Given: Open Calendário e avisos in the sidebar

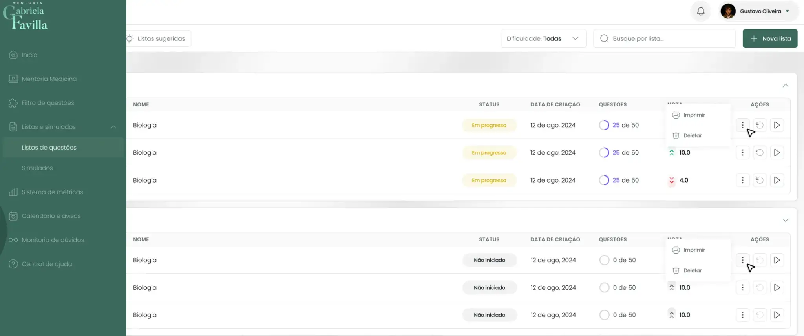Looking at the screenshot, I should (45, 216).
